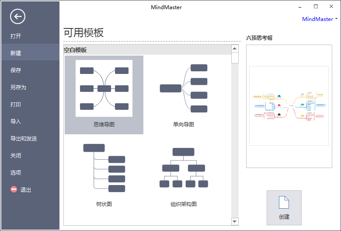Select the 组织架构图 org chart template

[x=183, y=172]
